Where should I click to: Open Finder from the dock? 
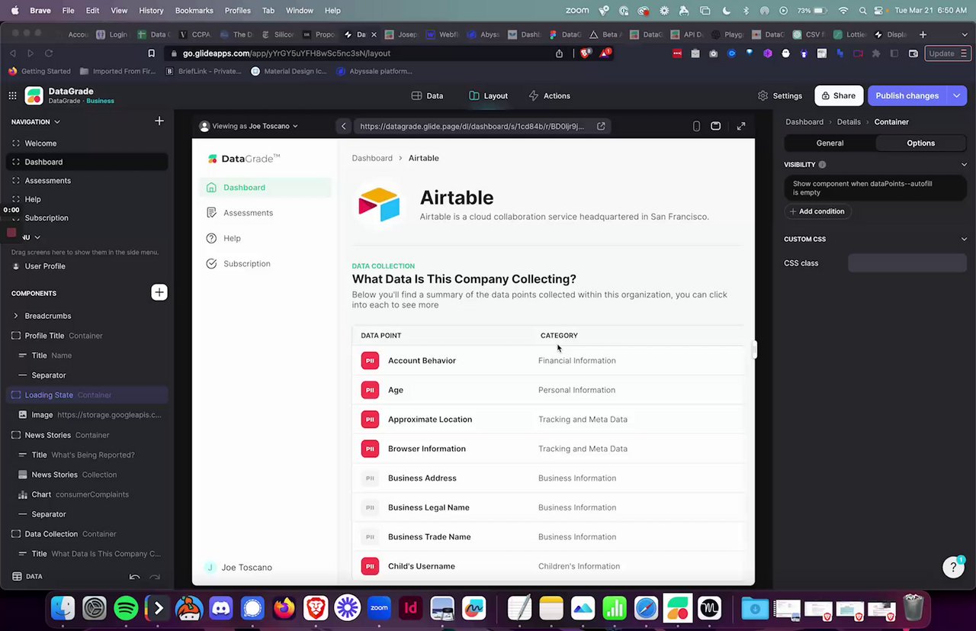tap(63, 608)
